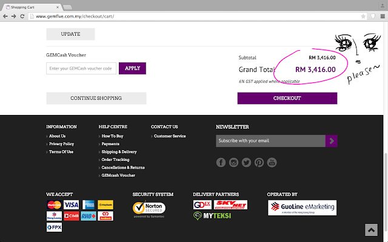Viewport: 388px width, 242px height.
Task: Open the Pinterest social icon
Action: pyautogui.click(x=259, y=163)
